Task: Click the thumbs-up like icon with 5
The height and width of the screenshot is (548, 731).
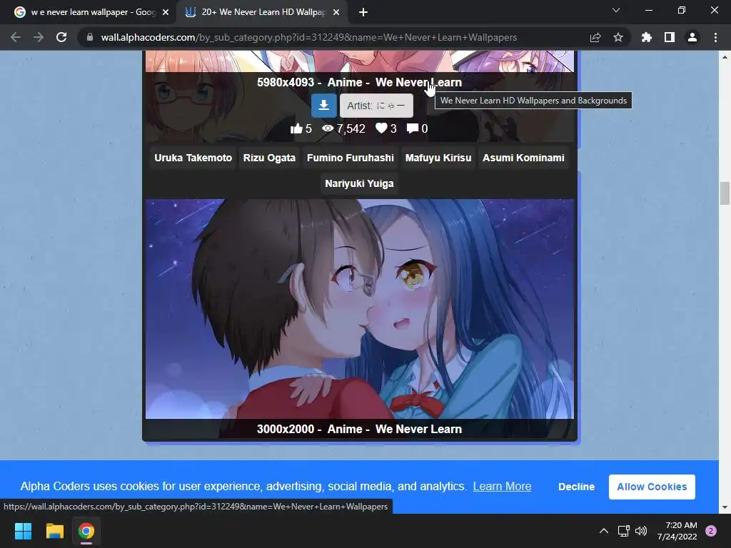Action: tap(296, 128)
